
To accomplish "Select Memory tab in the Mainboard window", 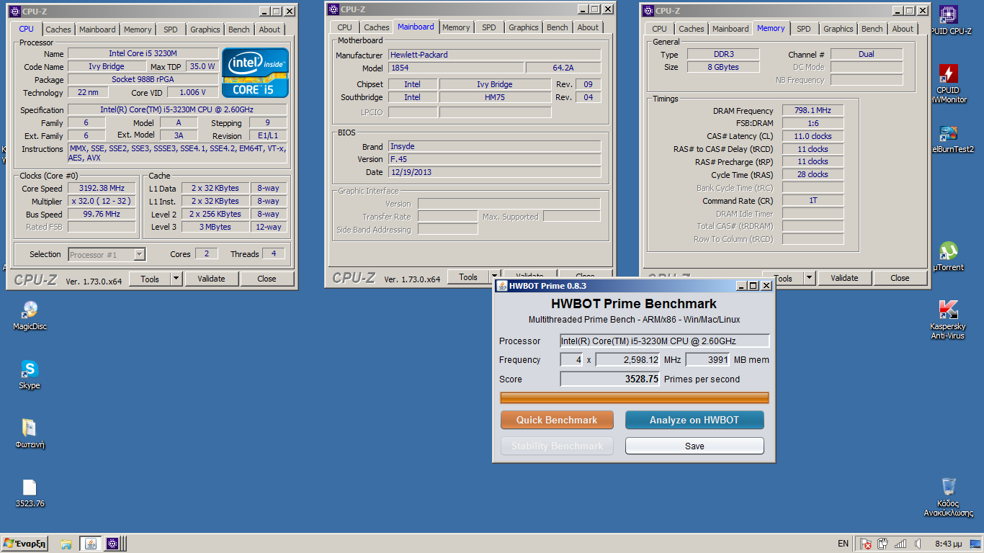I will tap(456, 27).
